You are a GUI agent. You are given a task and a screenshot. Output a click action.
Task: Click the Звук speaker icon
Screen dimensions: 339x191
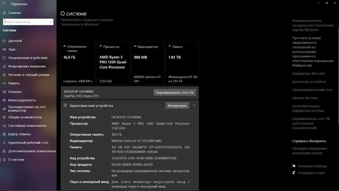point(4,49)
